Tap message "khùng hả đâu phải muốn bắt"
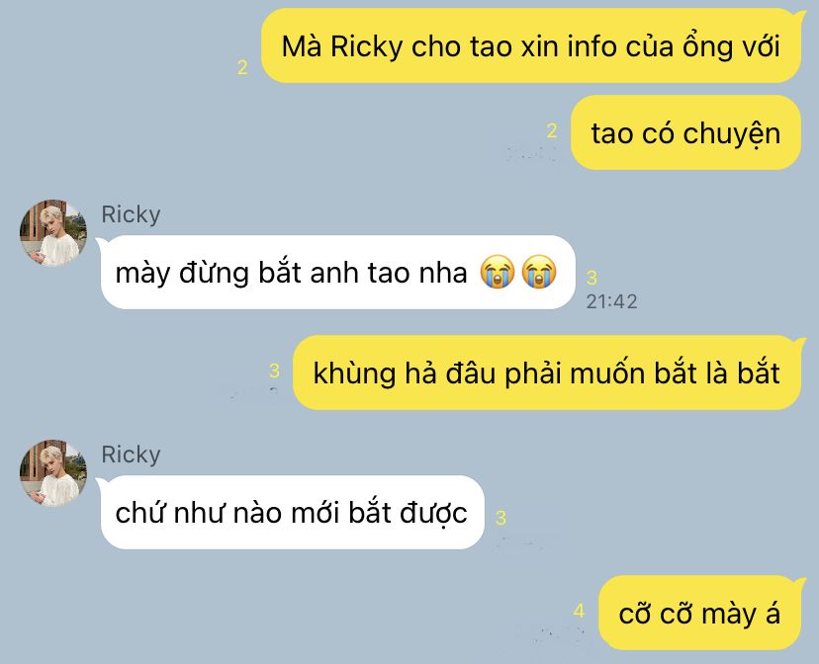 point(547,373)
